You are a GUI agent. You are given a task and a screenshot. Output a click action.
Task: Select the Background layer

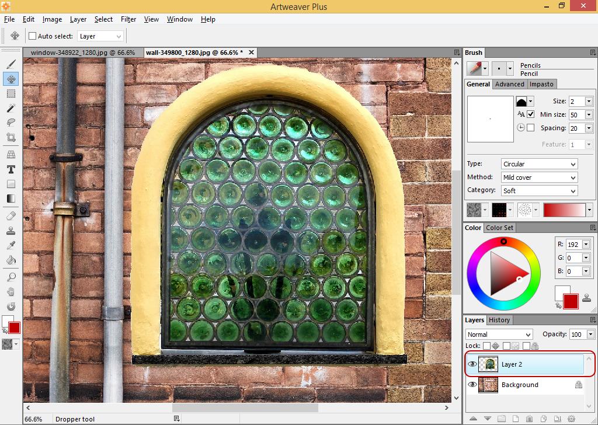pyautogui.click(x=520, y=385)
